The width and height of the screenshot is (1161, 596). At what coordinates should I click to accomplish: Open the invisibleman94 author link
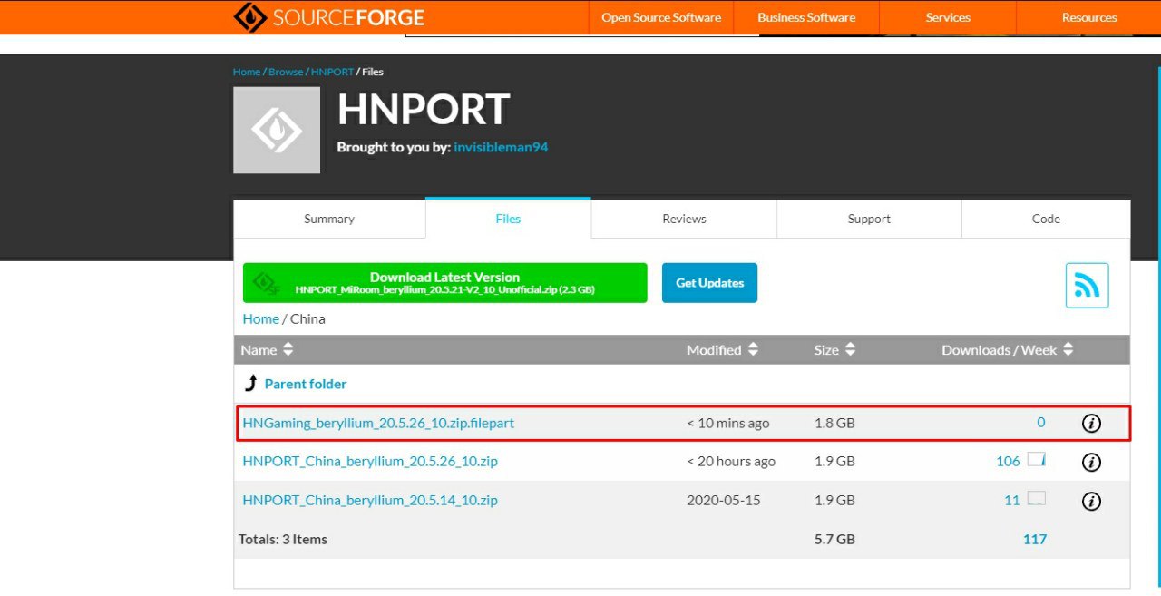coord(501,147)
